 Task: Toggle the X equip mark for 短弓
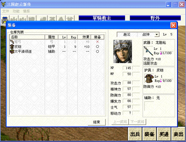(x=97, y=42)
